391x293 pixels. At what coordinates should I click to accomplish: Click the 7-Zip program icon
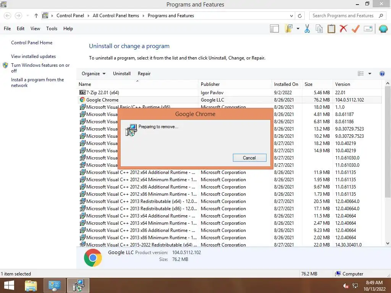click(82, 92)
